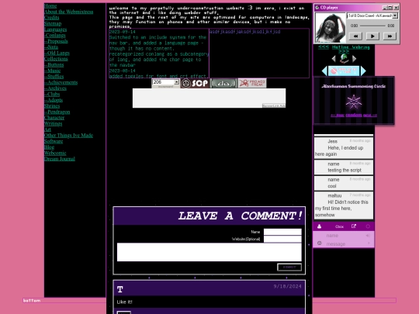
Task: Open the Adopts nav link
Action: click(54, 100)
